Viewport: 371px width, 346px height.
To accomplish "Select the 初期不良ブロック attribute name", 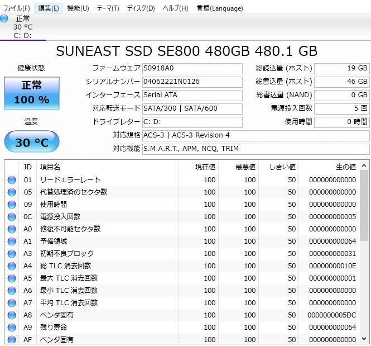I will (x=67, y=254).
